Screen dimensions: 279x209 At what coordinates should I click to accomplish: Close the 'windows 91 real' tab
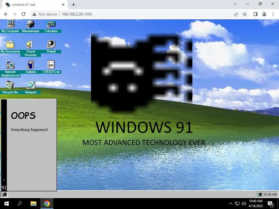click(63, 5)
